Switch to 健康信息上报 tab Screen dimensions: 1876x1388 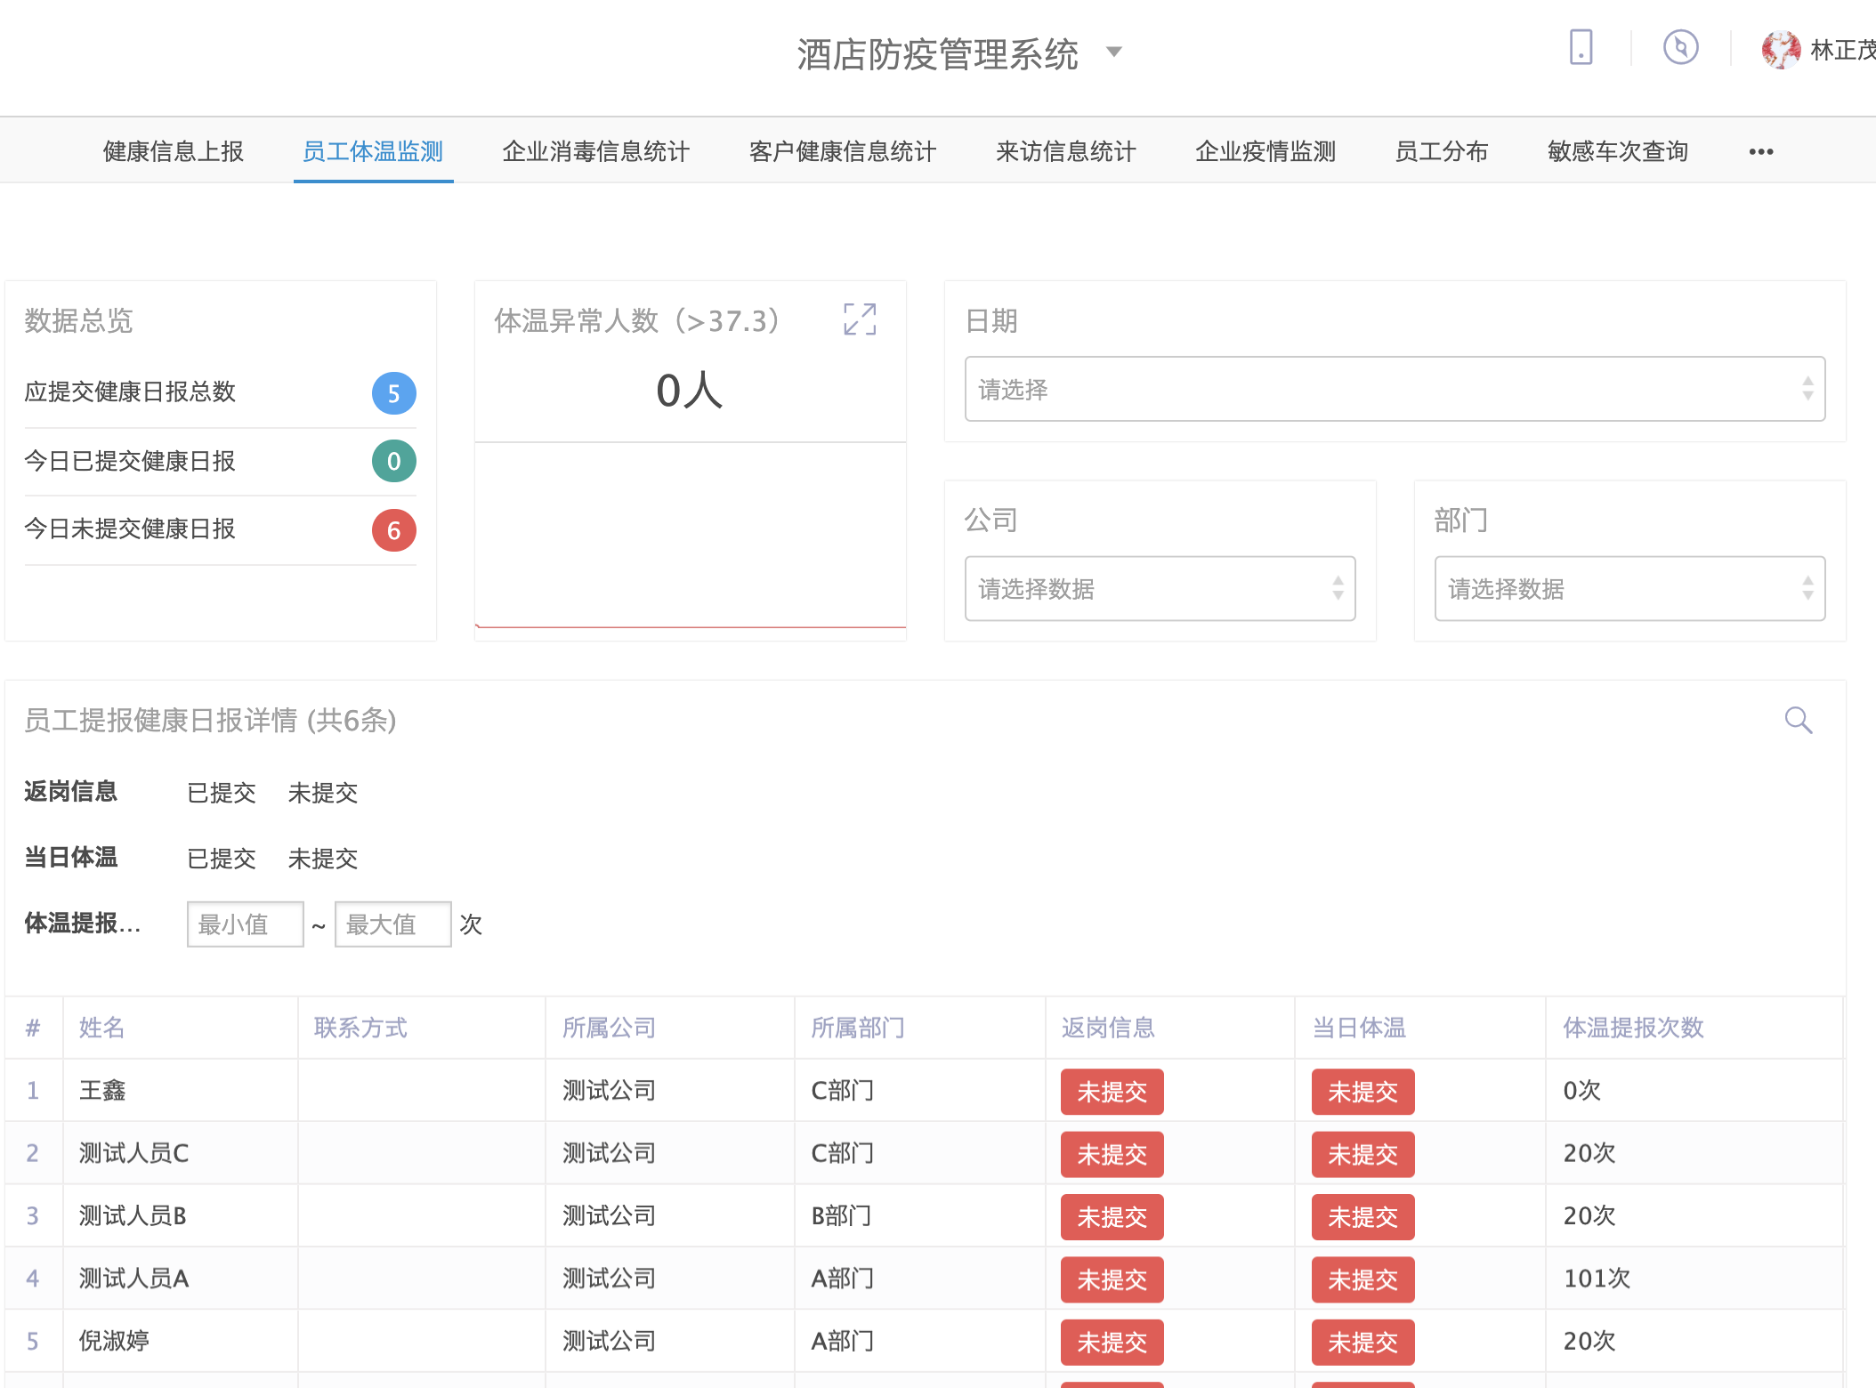[174, 151]
